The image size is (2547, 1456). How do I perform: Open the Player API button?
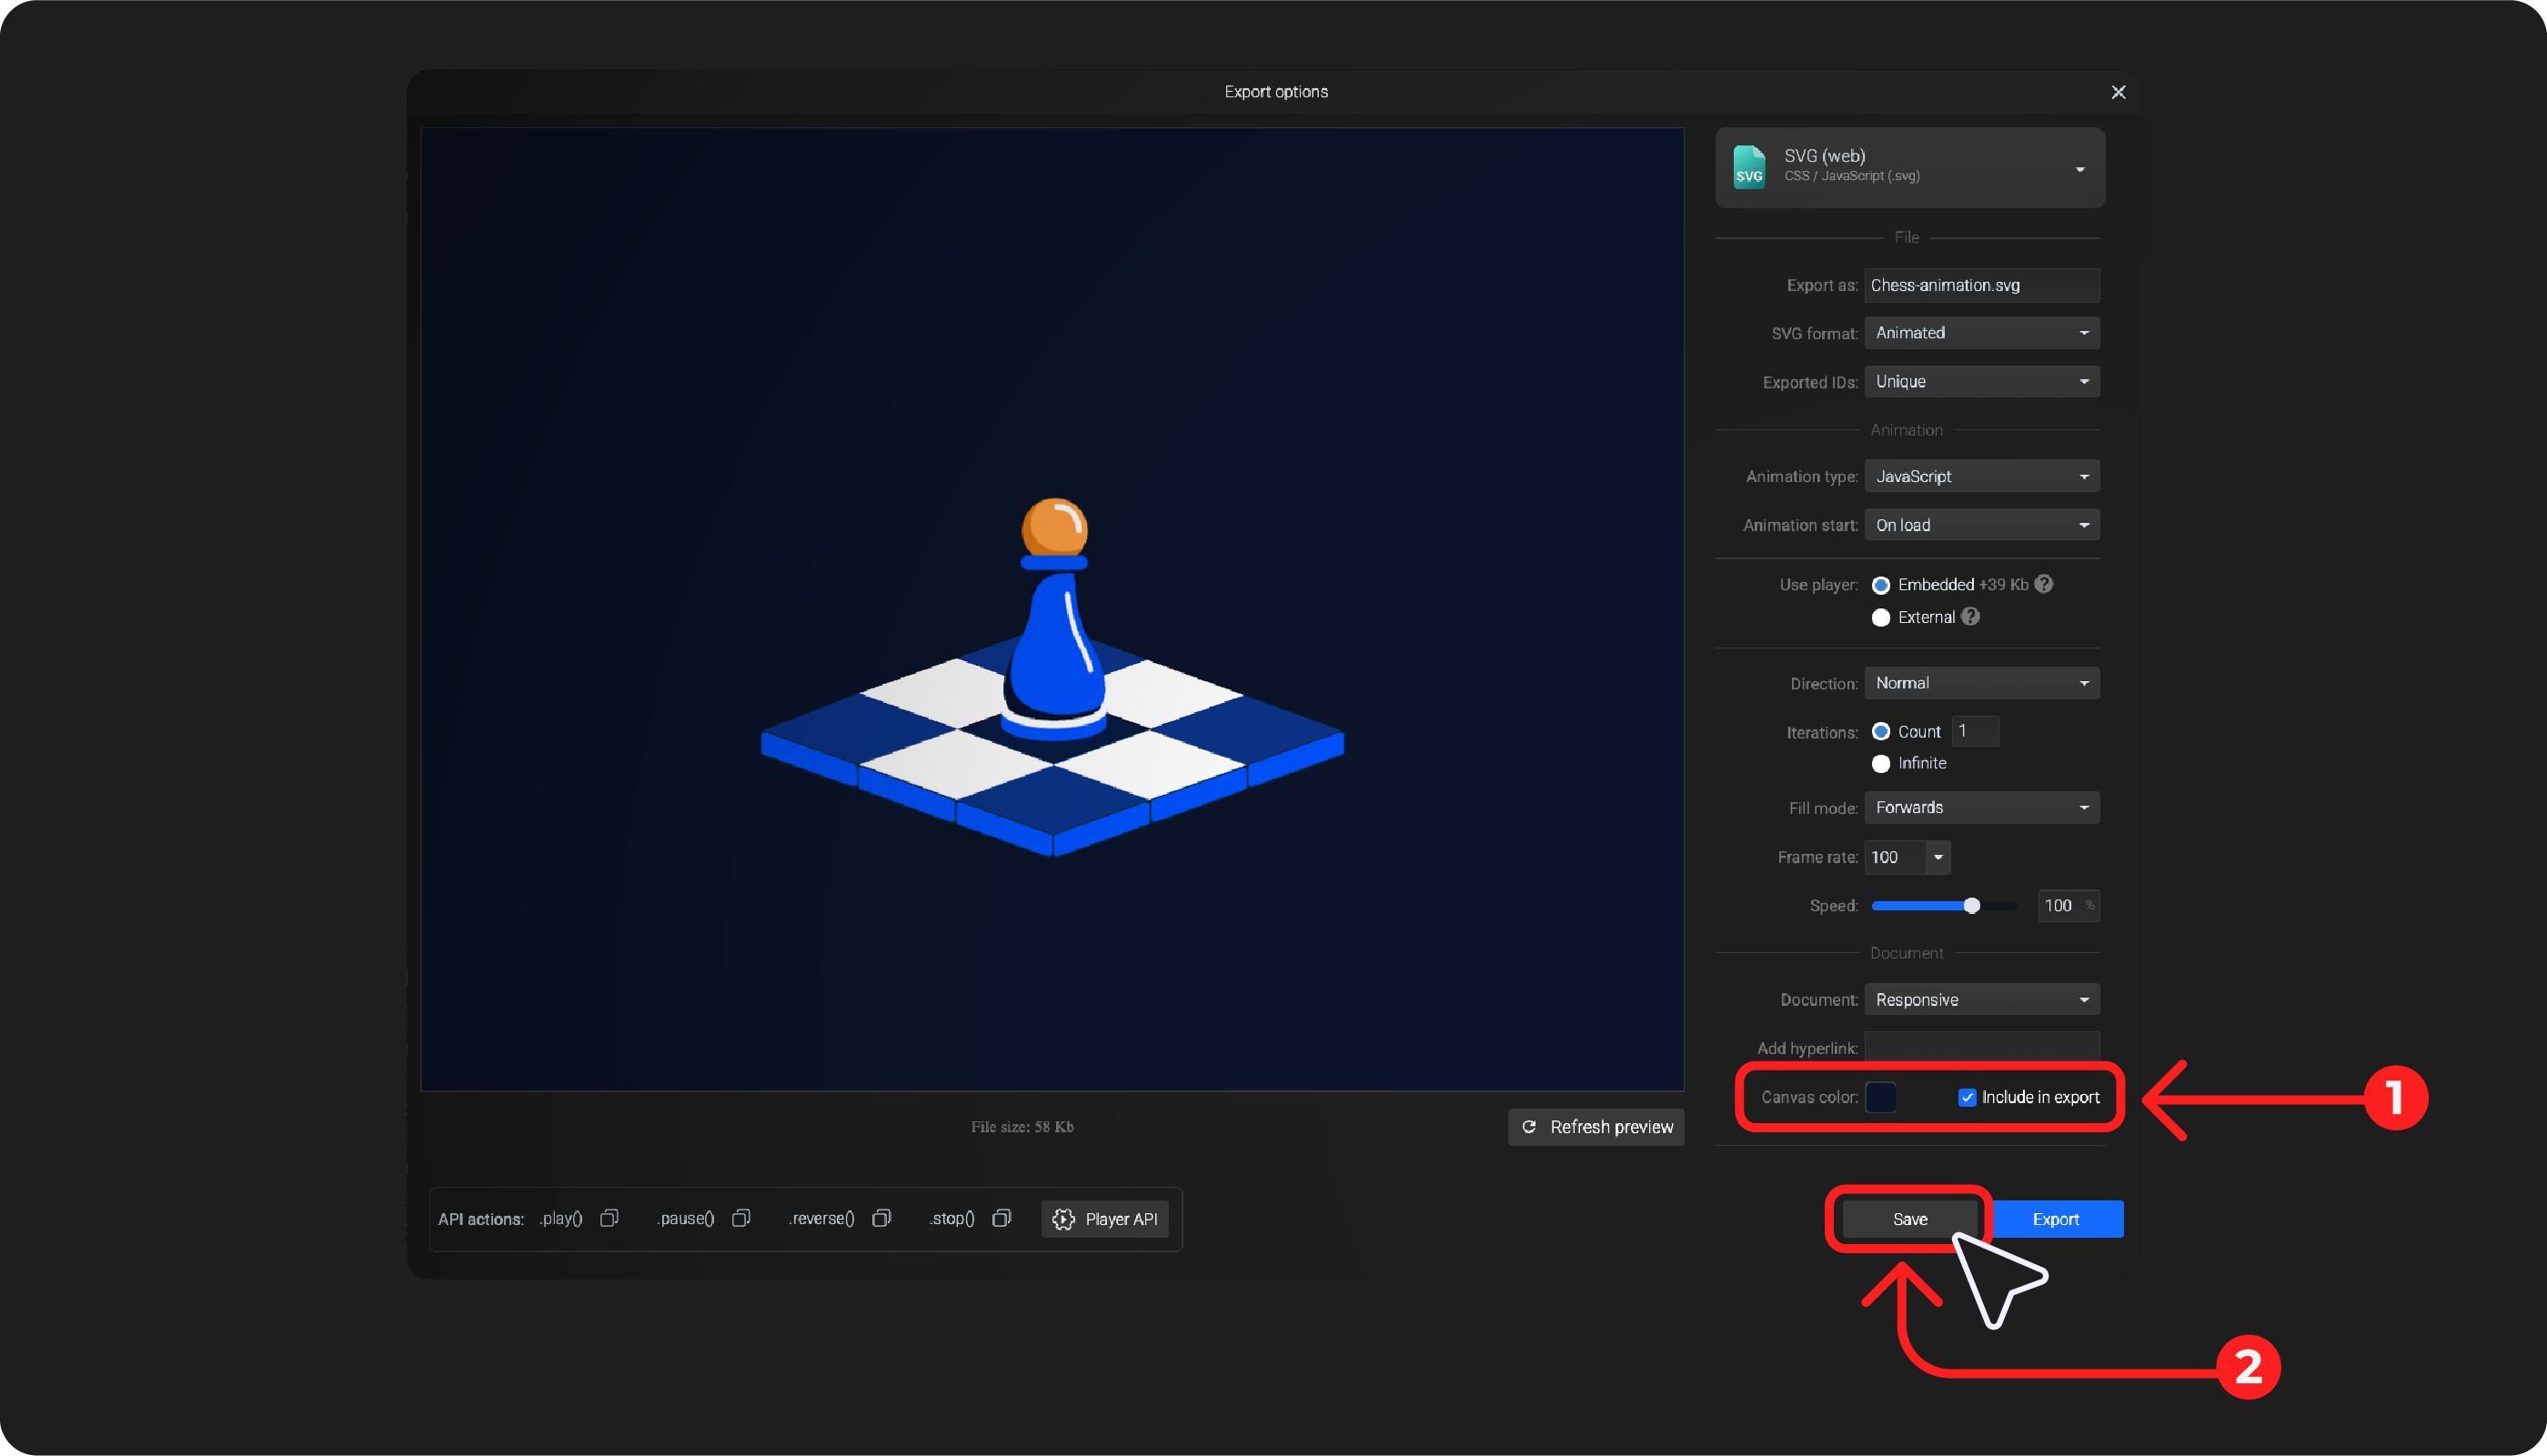coord(1104,1219)
